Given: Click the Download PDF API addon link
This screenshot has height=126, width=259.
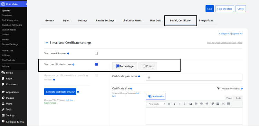Looking at the screenshot, I should coord(69,100).
